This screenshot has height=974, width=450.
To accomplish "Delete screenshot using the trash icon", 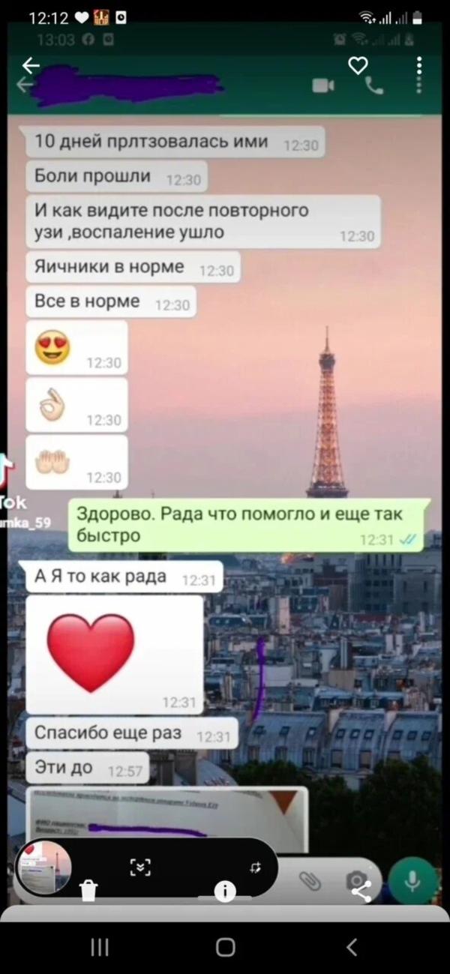I will click(x=88, y=890).
